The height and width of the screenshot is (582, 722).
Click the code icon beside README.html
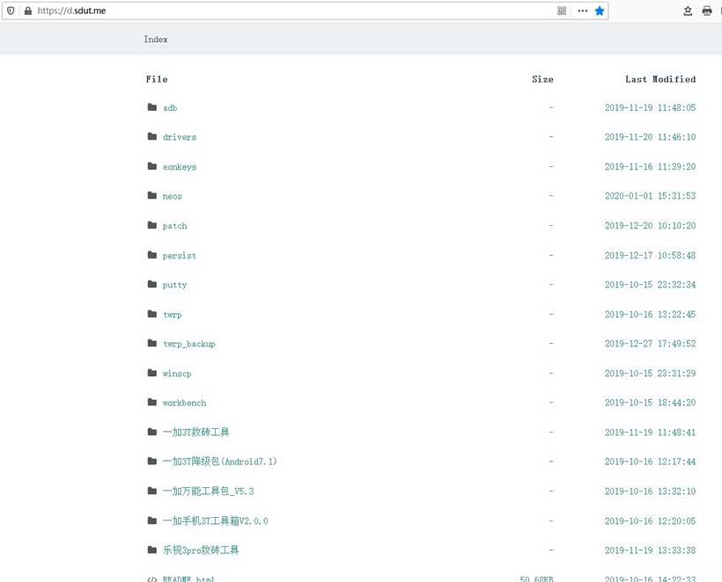pyautogui.click(x=152, y=578)
